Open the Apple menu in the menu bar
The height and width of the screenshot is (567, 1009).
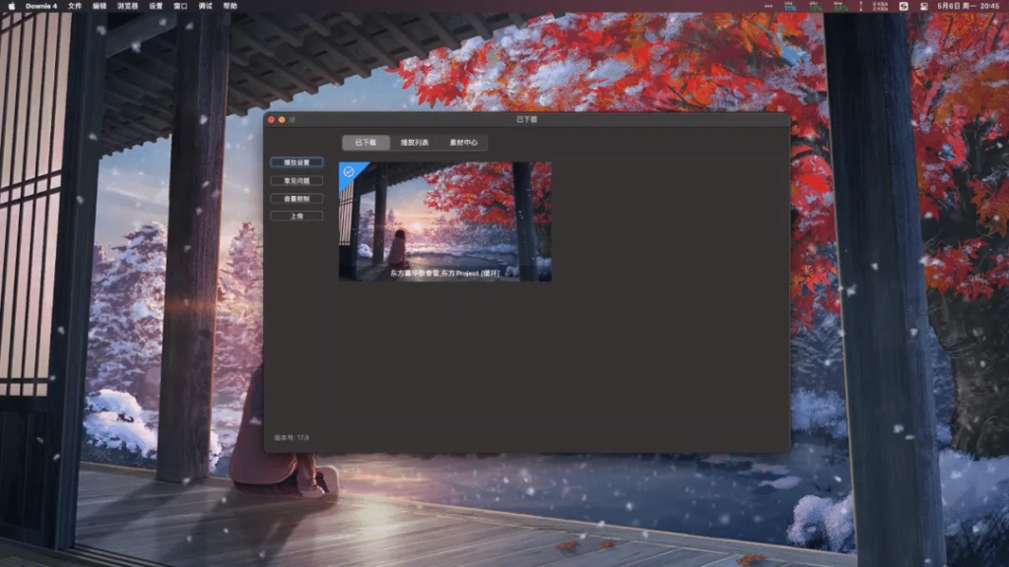click(x=11, y=7)
